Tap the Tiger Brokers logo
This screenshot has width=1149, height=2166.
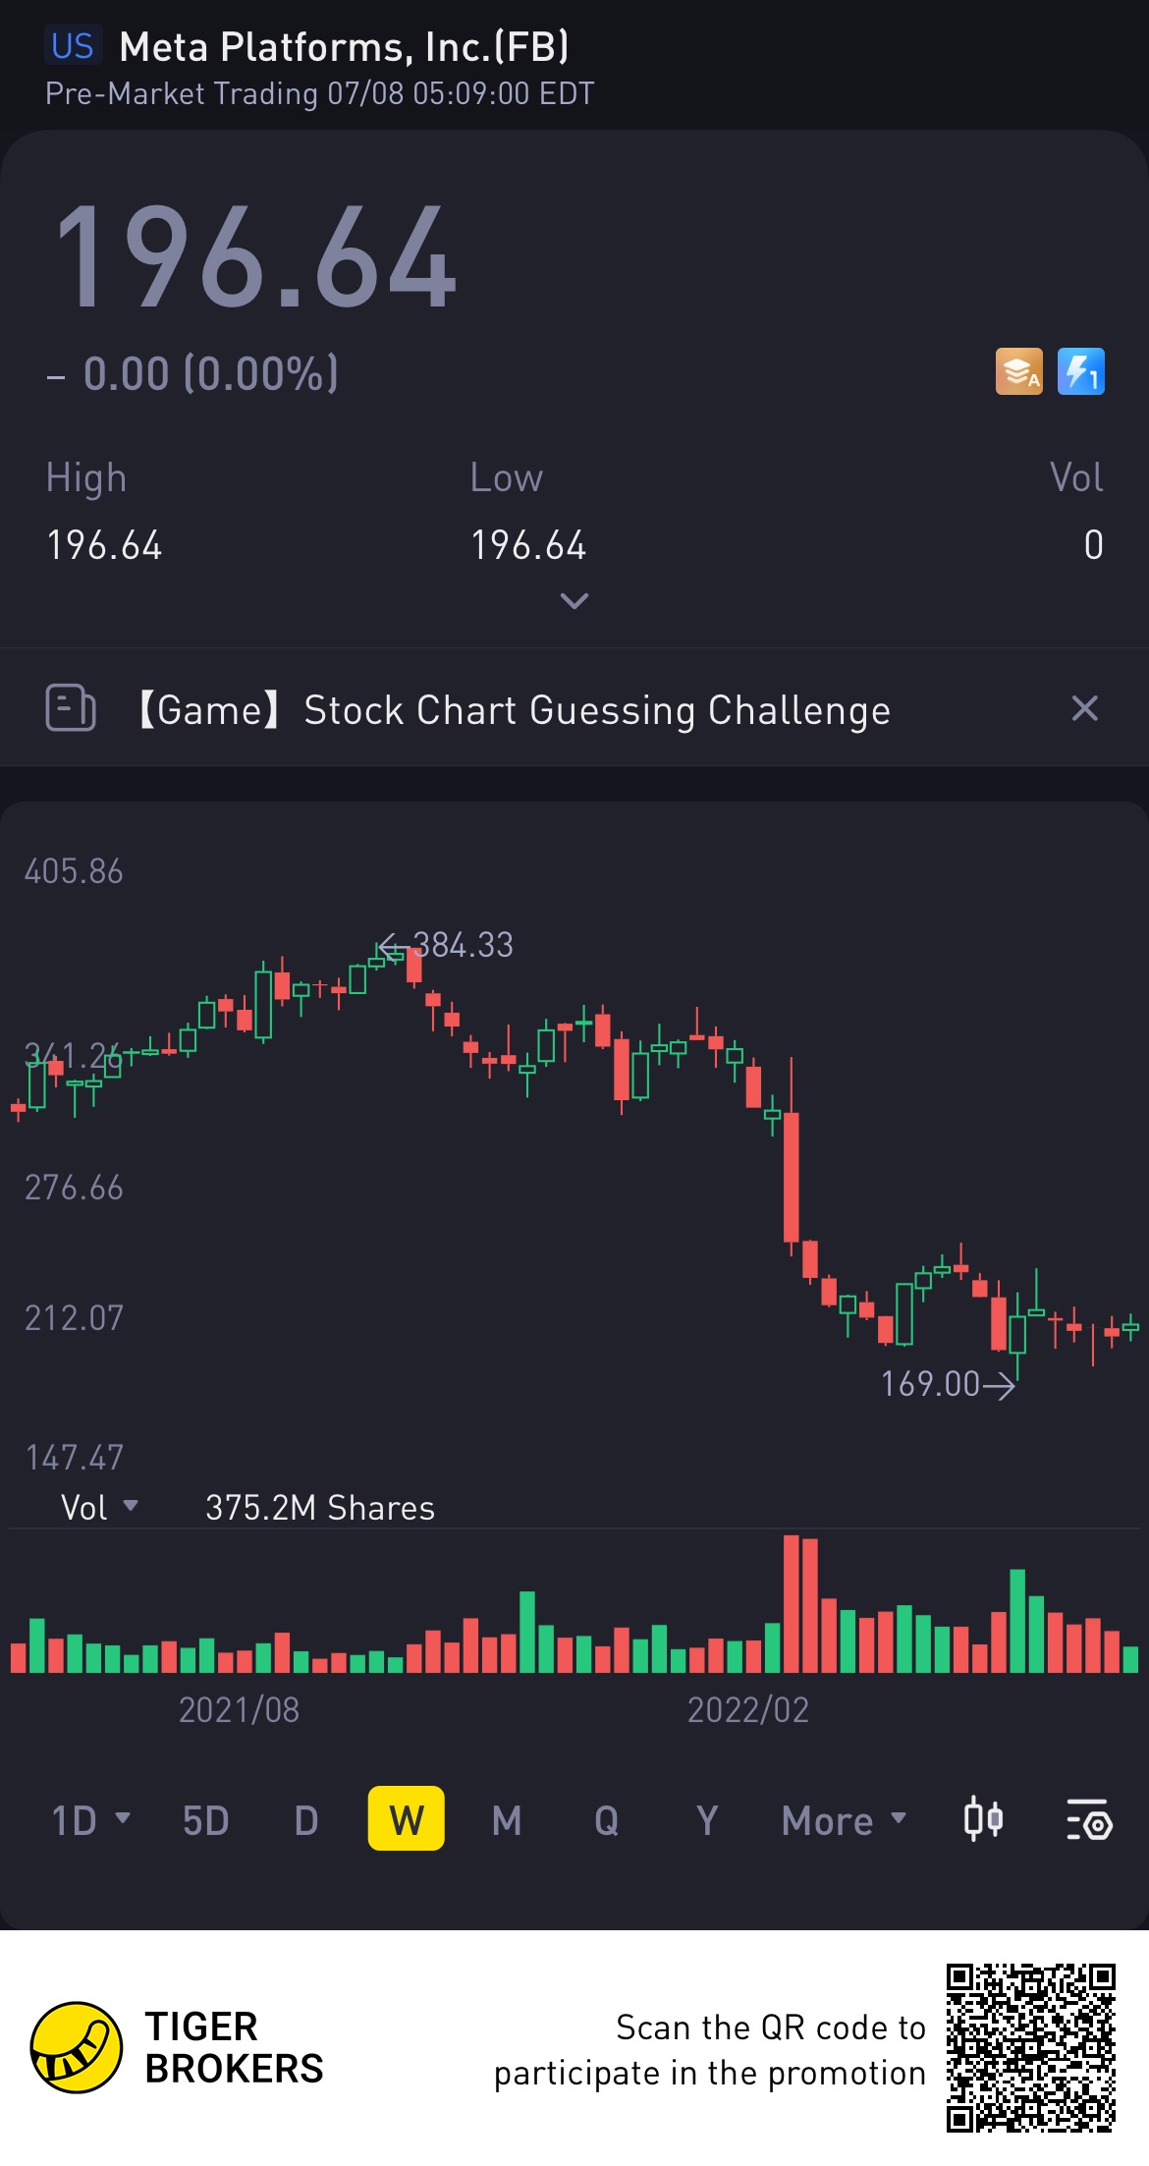(77, 2047)
